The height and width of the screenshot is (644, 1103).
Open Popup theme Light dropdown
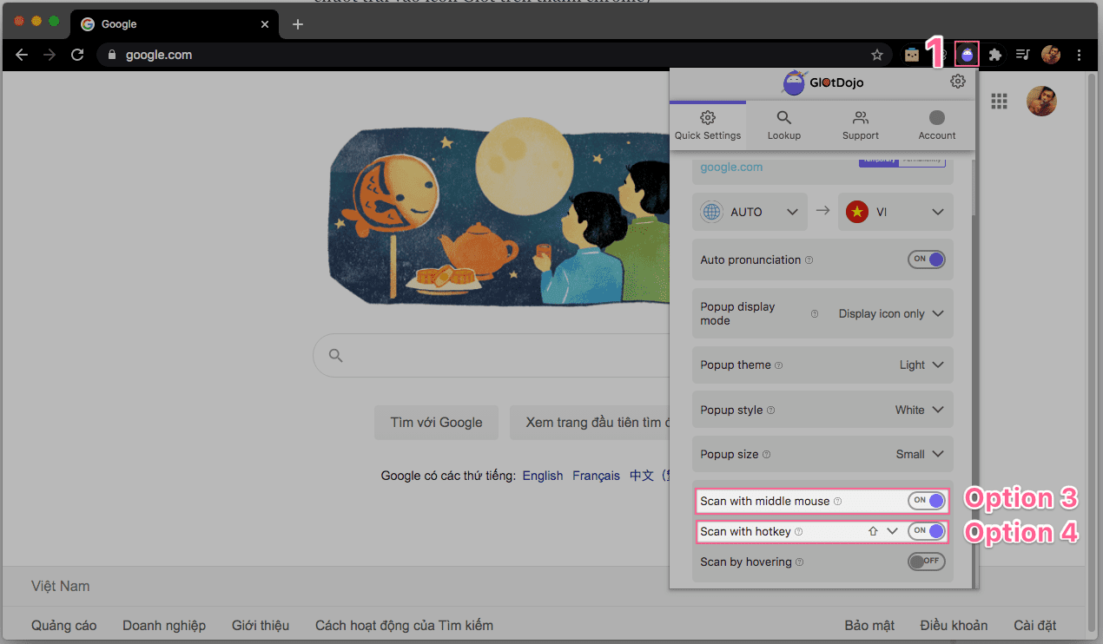pos(921,365)
